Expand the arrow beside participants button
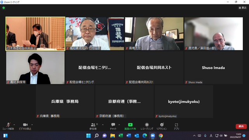 pos(103,125)
